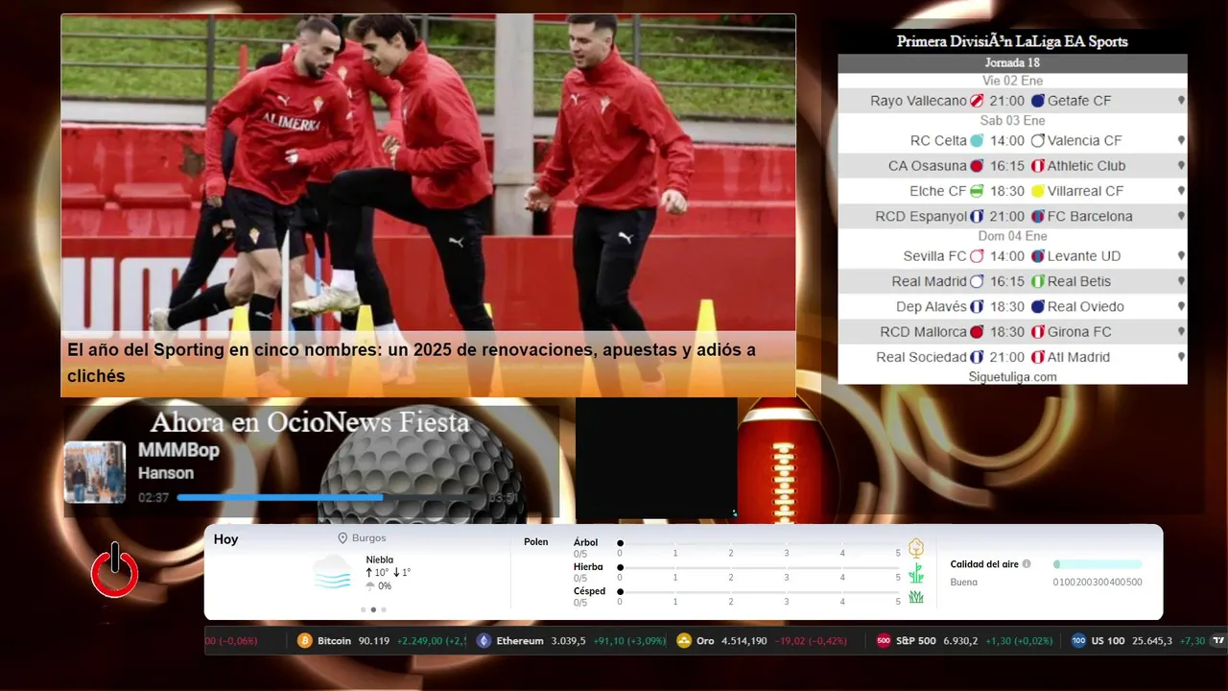
Task: Click the Hanson artist name
Action: coord(166,473)
